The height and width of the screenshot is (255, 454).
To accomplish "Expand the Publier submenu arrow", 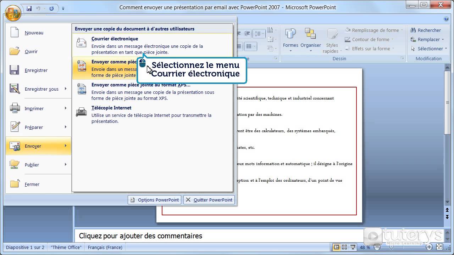I will pos(66,165).
